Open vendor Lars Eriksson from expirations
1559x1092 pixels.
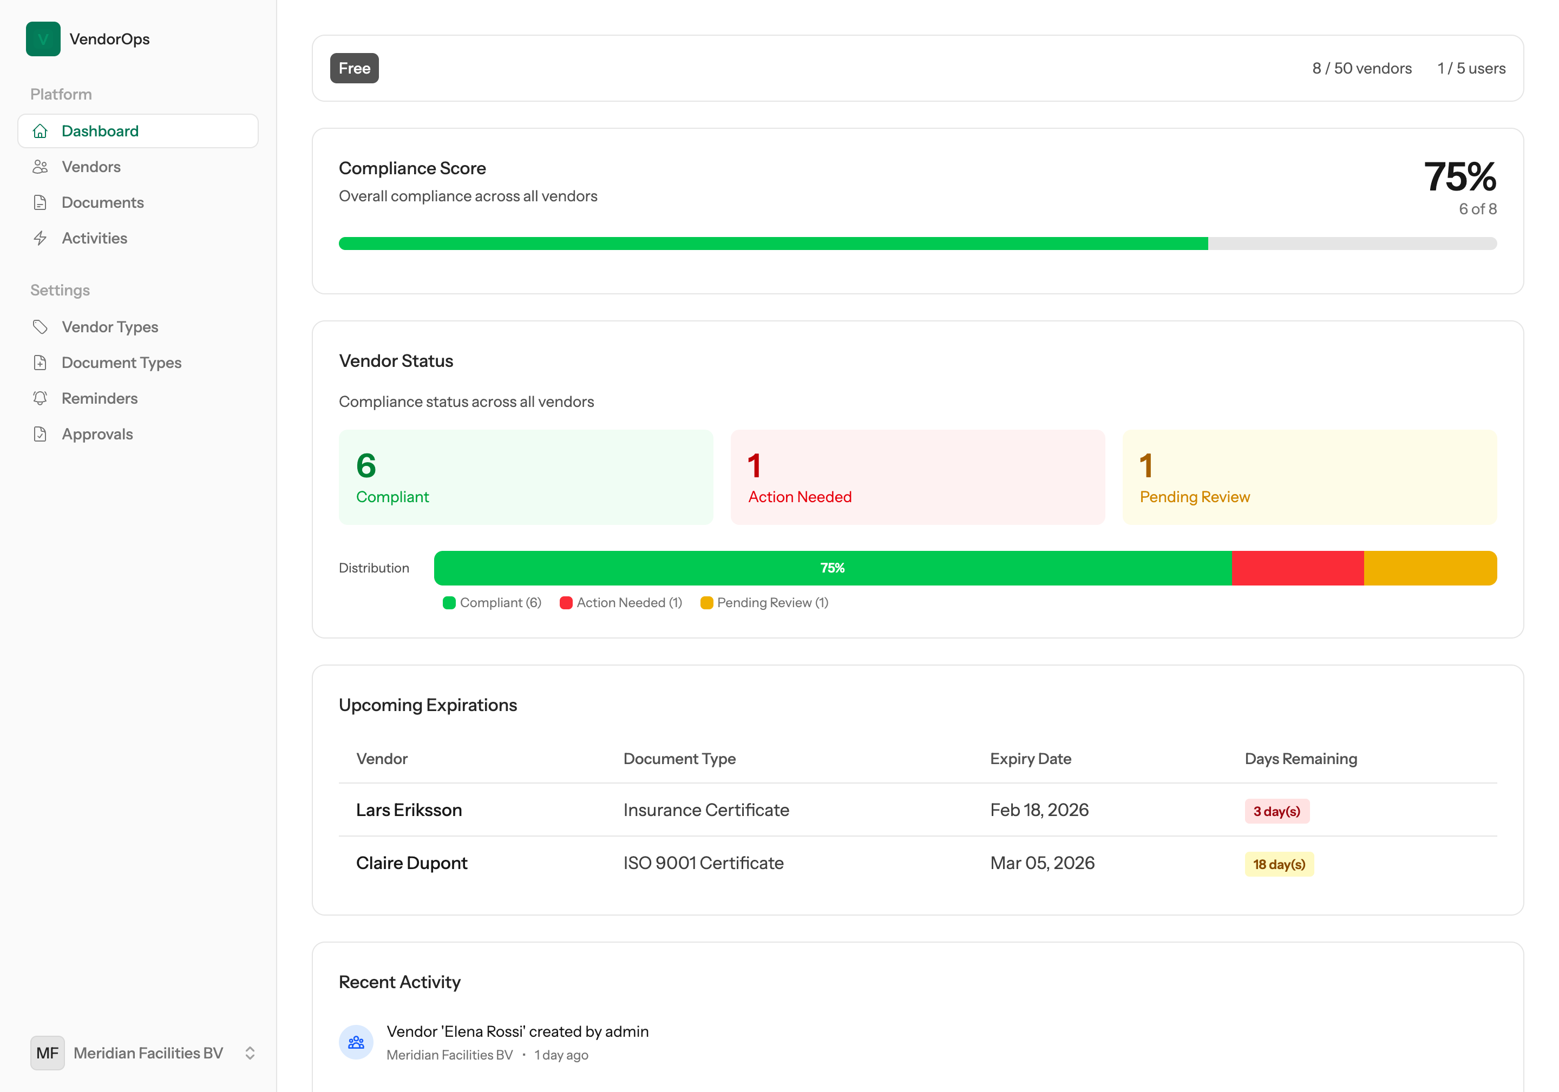[x=408, y=810]
